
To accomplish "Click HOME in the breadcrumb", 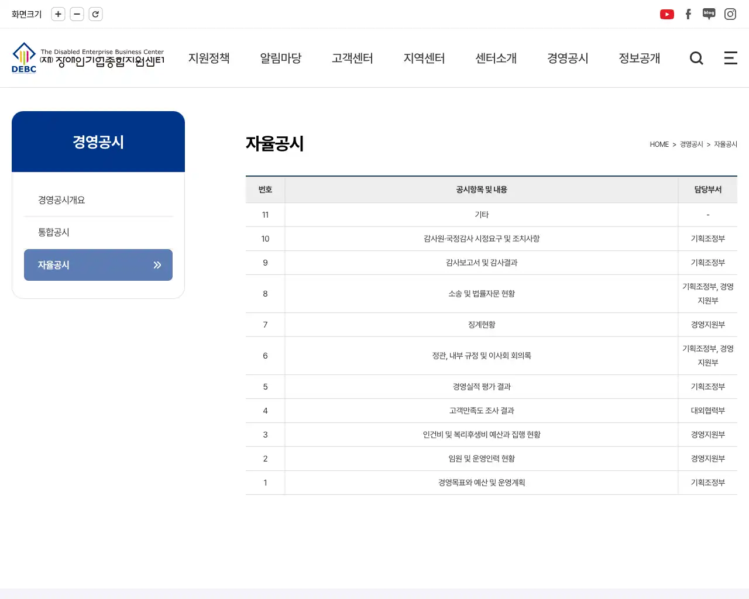I will pos(659,144).
